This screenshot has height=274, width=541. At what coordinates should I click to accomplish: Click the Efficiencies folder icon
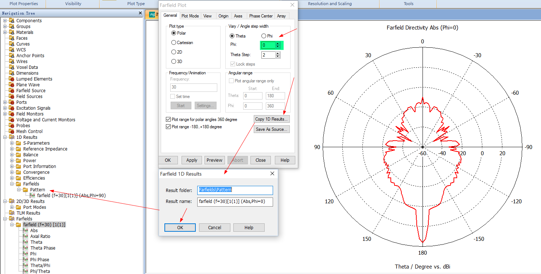[x=19, y=178]
